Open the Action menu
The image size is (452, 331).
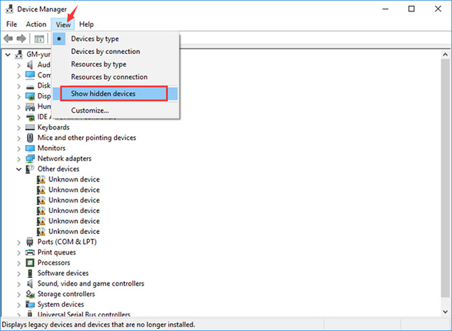pyautogui.click(x=36, y=24)
